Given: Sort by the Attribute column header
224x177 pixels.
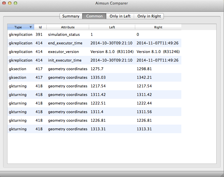Looking at the screenshot, I should [68, 27].
